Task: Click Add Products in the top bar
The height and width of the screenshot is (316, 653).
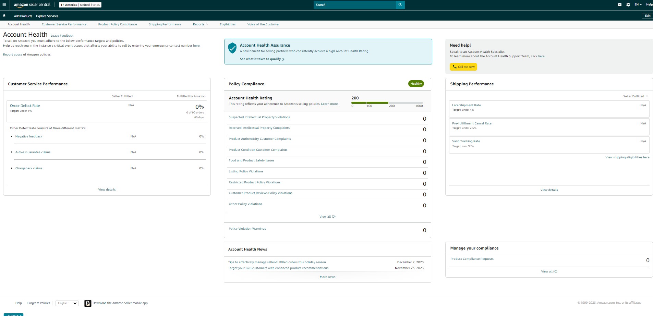Action: click(23, 16)
